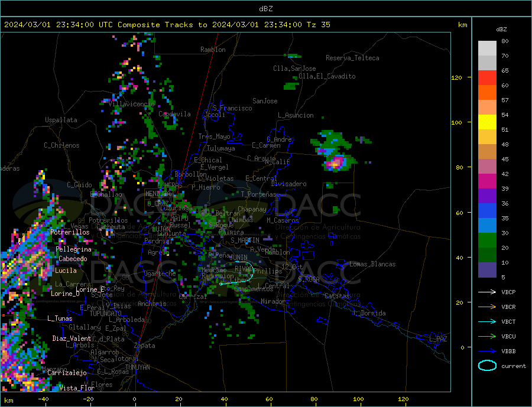Click the Vista_Flor place label
This screenshot has height=407, width=532.
tap(76, 388)
